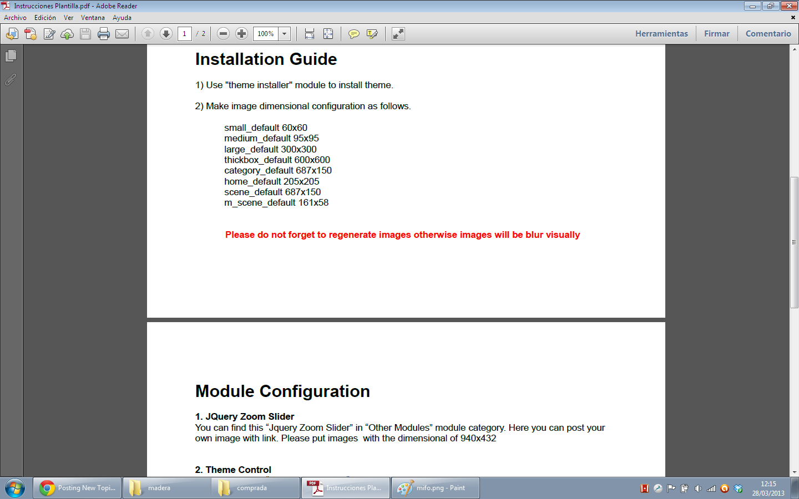799x499 pixels.
Task: Open the Ver menu
Action: [x=68, y=18]
